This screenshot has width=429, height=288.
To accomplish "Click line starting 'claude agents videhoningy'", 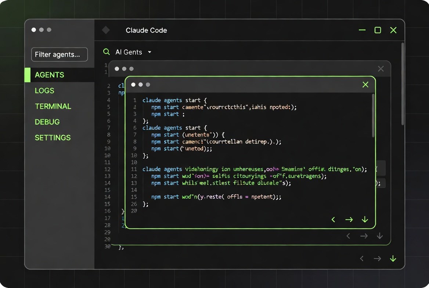I will [x=255, y=169].
